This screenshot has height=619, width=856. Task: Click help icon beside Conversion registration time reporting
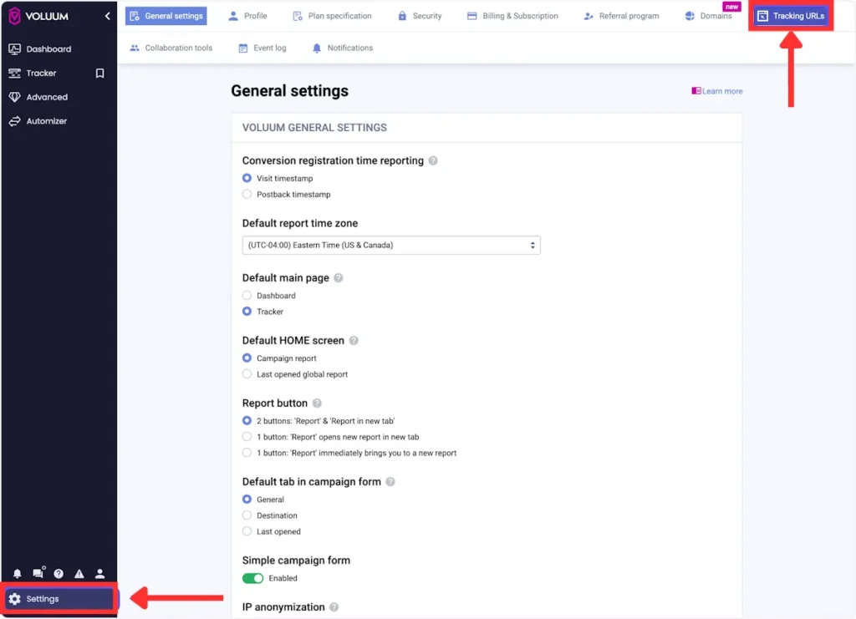coord(433,160)
